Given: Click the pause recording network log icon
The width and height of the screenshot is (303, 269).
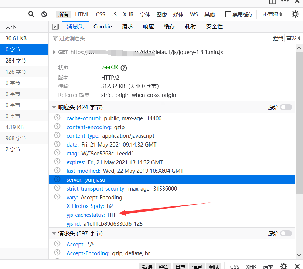Looking at the screenshot, I should pos(18,14).
